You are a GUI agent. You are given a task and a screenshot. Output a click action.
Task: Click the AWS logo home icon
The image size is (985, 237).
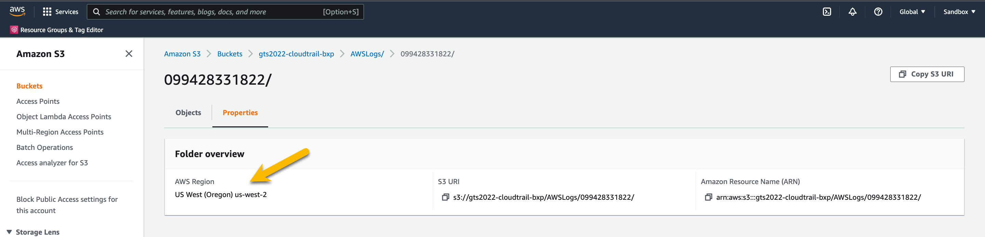17,12
